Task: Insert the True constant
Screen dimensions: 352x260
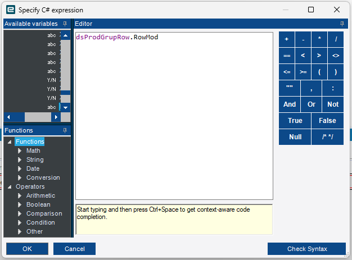Action: click(295, 121)
